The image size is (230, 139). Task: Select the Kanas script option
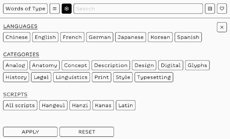click(x=103, y=105)
